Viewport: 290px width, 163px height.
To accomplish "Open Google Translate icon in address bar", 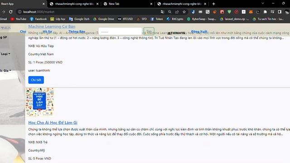I will tap(162, 12).
